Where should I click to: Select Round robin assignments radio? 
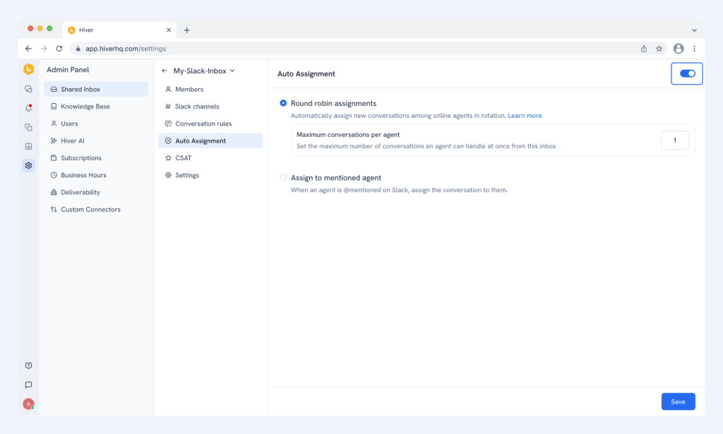283,103
